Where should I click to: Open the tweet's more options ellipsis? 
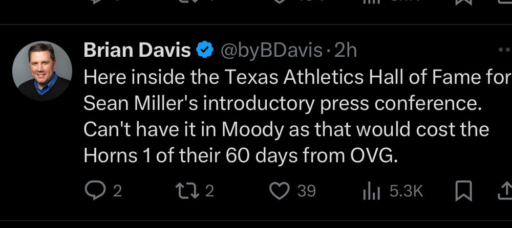[x=504, y=50]
